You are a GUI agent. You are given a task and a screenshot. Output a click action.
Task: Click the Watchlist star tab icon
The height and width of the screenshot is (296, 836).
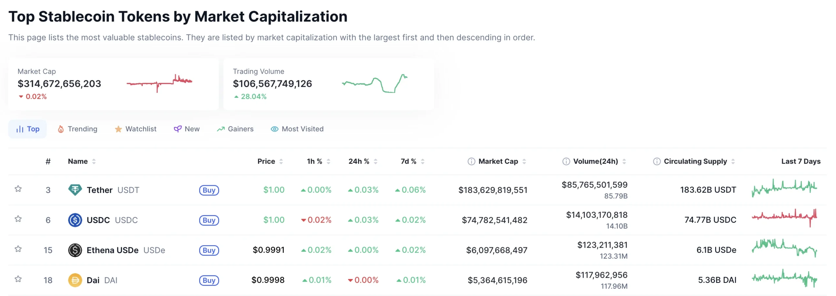[118, 129]
